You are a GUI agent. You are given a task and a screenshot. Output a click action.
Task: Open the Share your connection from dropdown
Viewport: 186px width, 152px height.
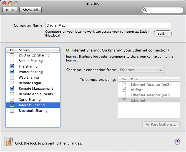(x=141, y=70)
